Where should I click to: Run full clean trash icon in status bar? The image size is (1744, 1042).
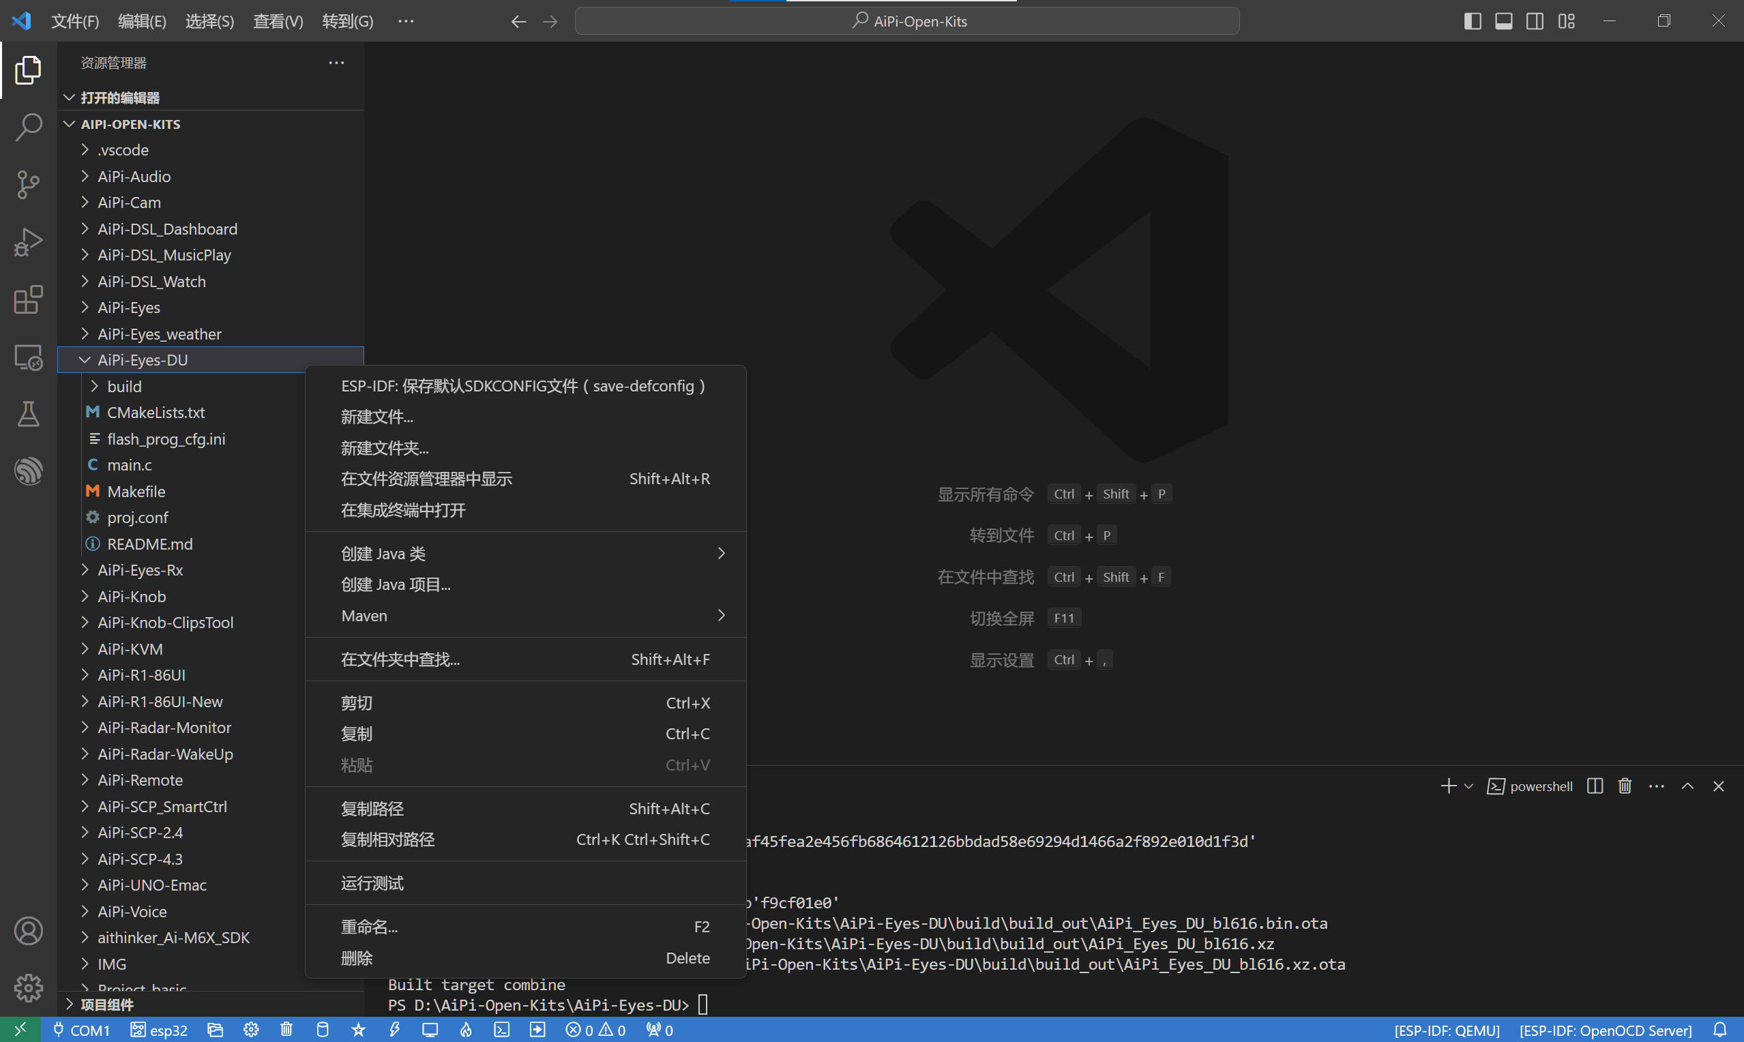[286, 1029]
